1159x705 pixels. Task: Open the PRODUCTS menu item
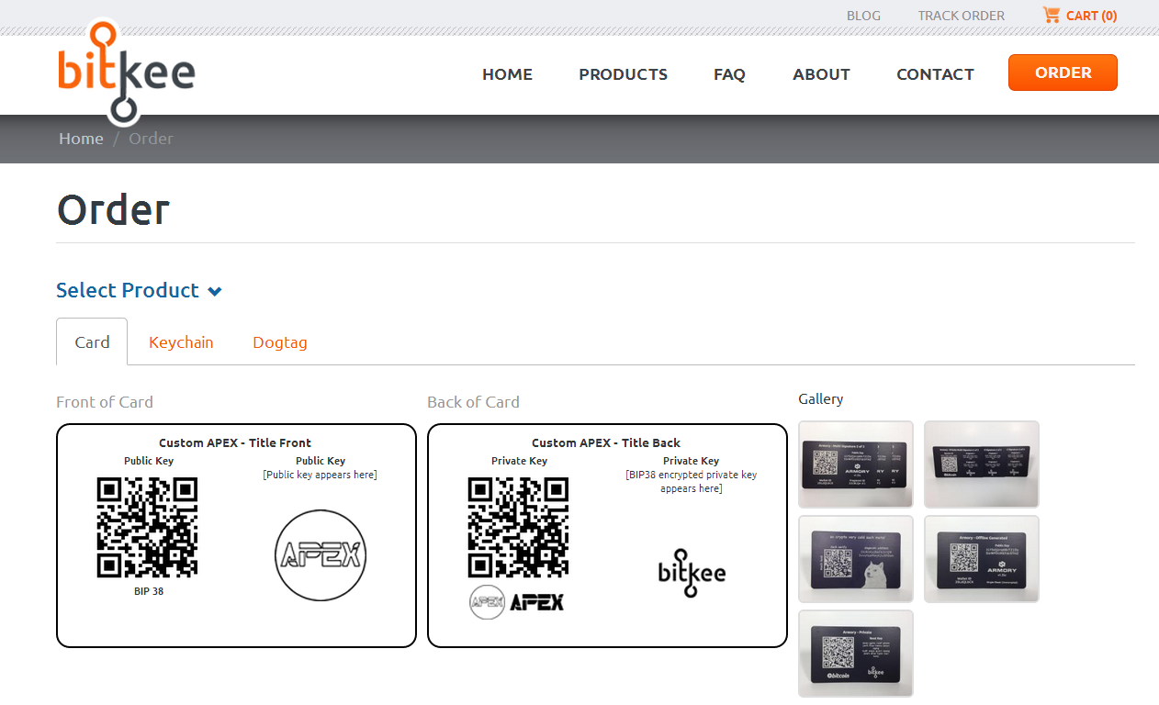pos(623,74)
